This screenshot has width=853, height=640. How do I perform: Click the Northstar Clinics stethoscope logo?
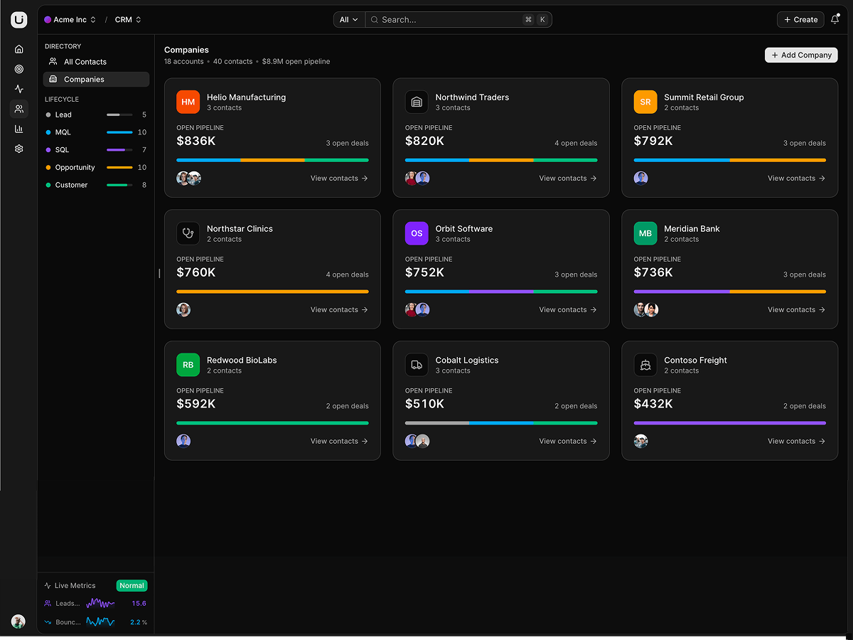click(x=188, y=233)
